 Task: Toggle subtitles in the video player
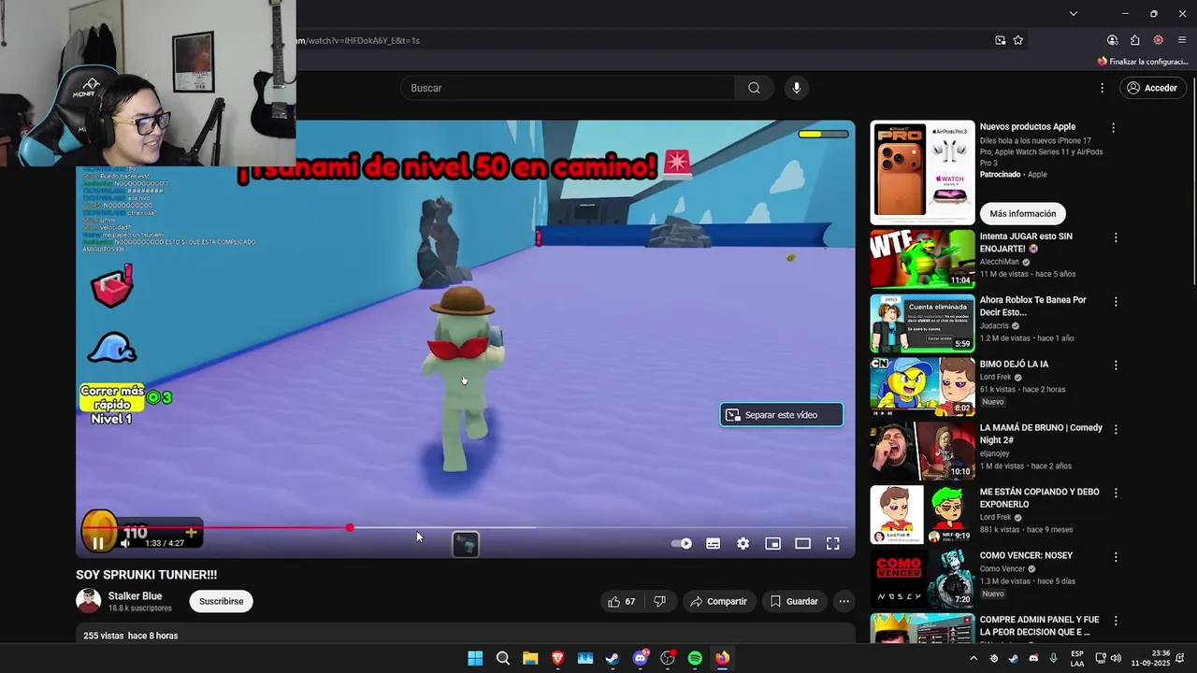pyautogui.click(x=713, y=543)
